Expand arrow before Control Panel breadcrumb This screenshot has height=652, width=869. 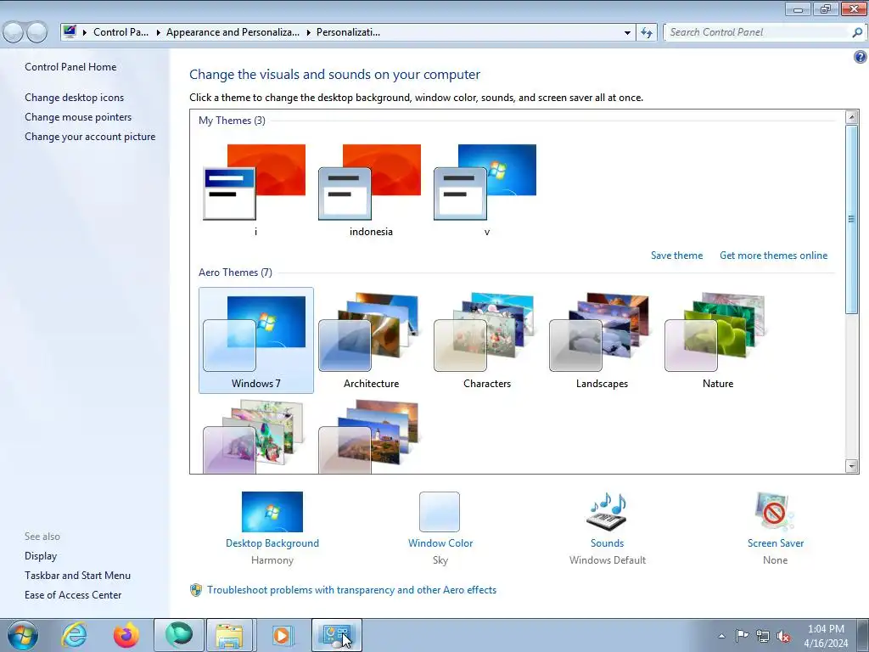pyautogui.click(x=85, y=32)
